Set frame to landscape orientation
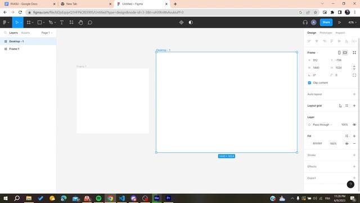This screenshot has height=203, width=360. coord(345,52)
